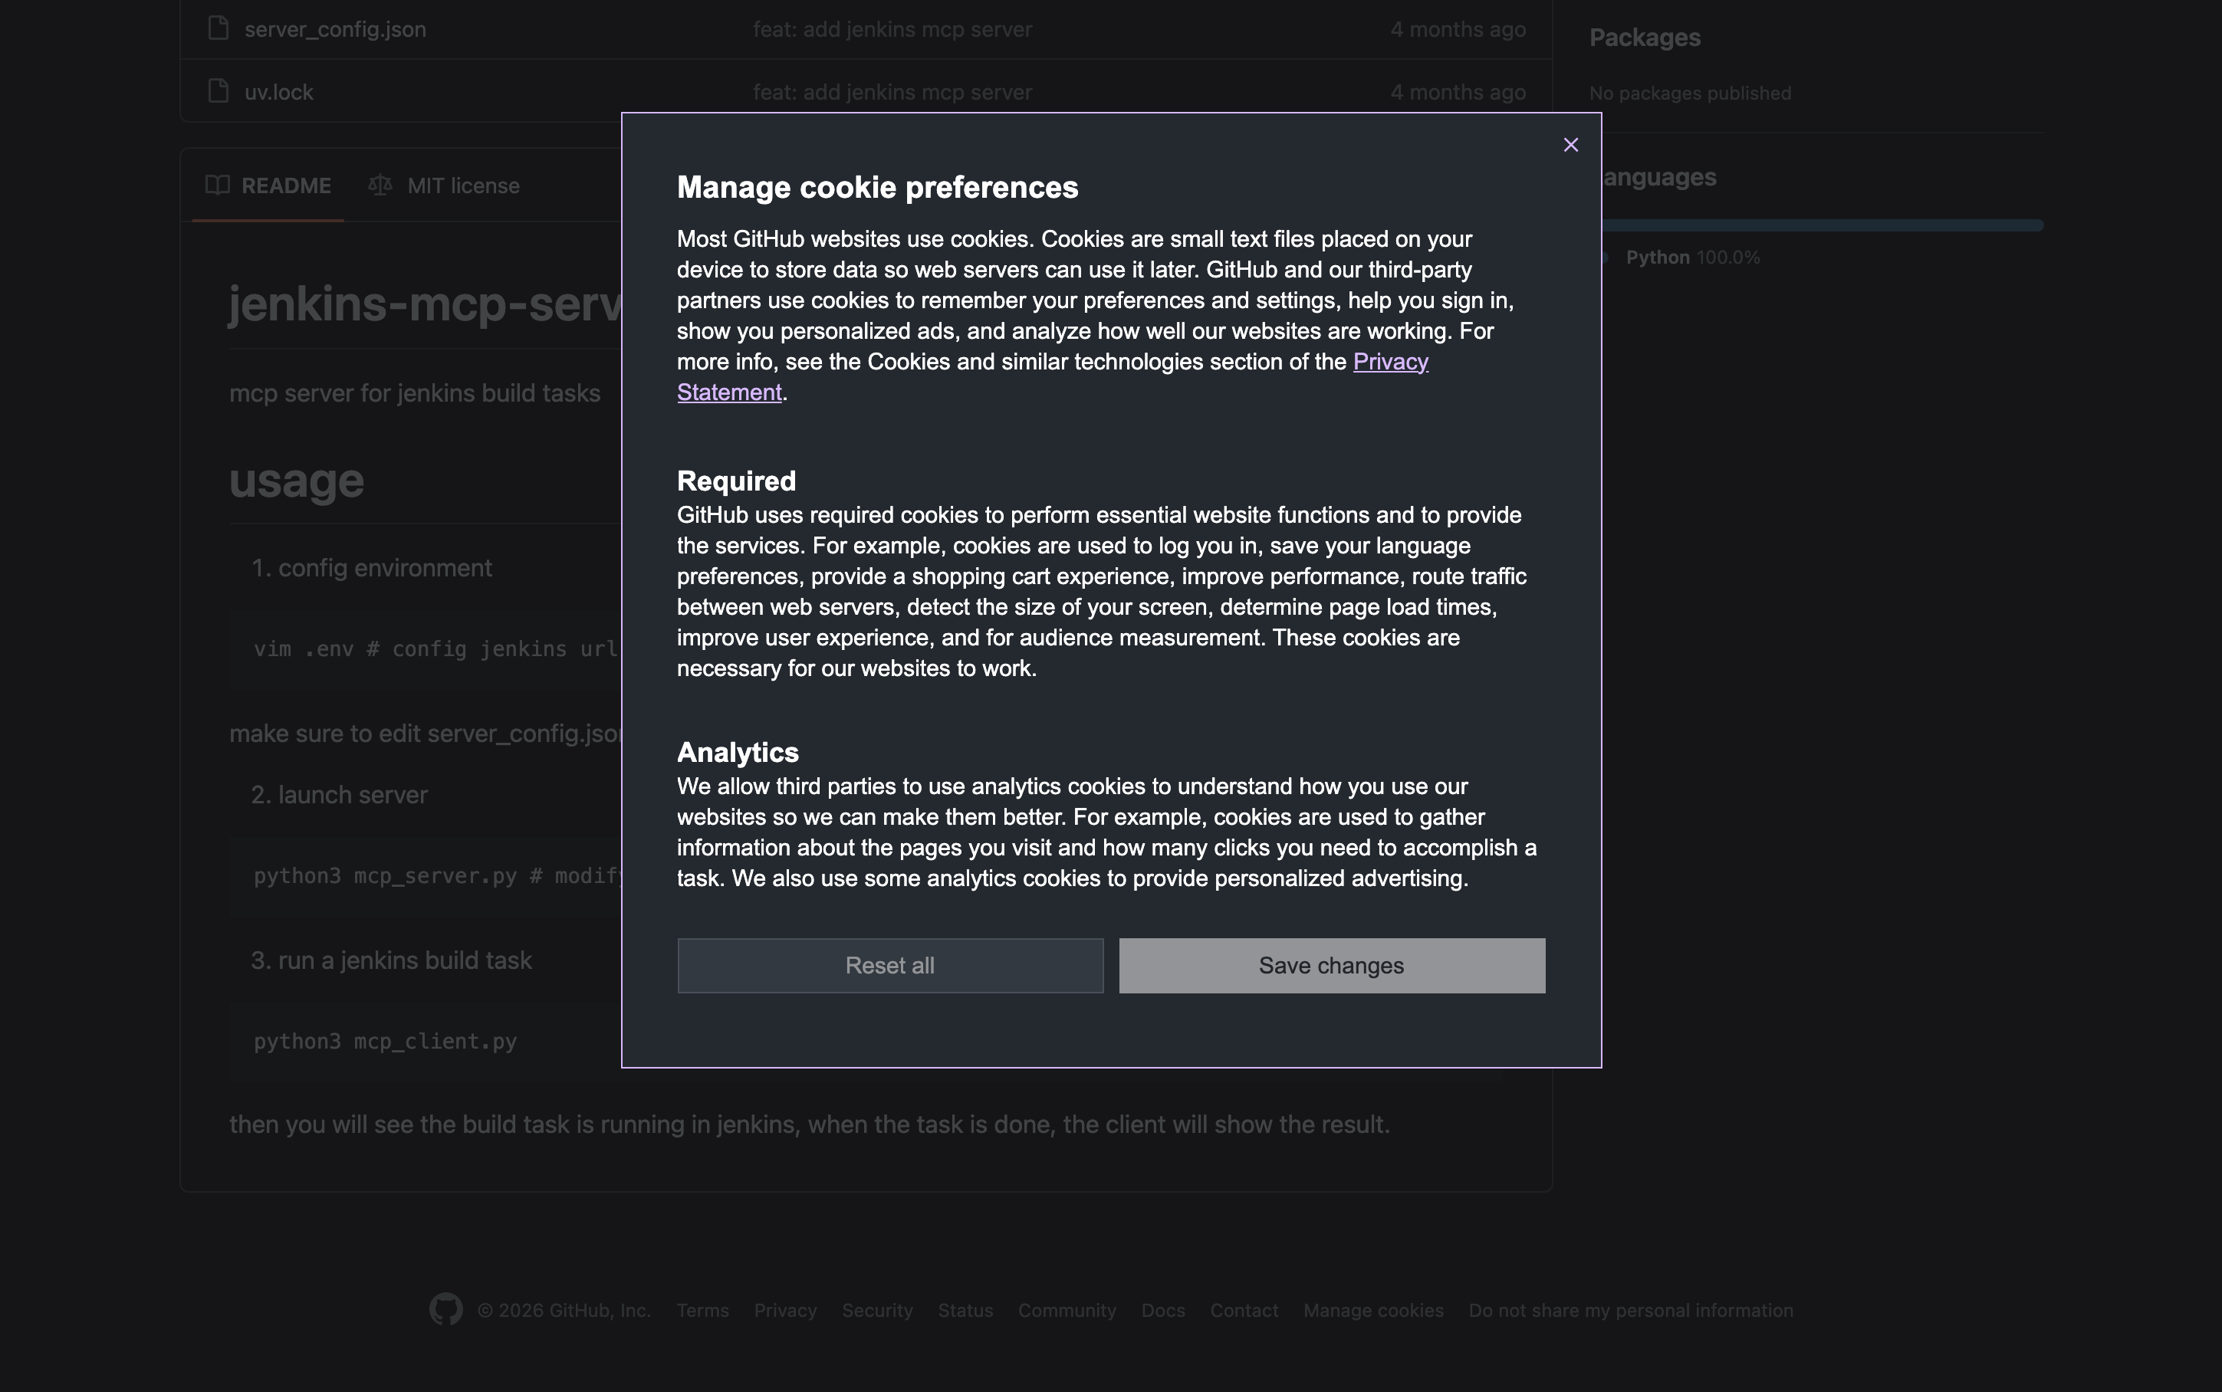2222x1392 pixels.
Task: Click the MIT license scale icon
Action: (x=380, y=185)
